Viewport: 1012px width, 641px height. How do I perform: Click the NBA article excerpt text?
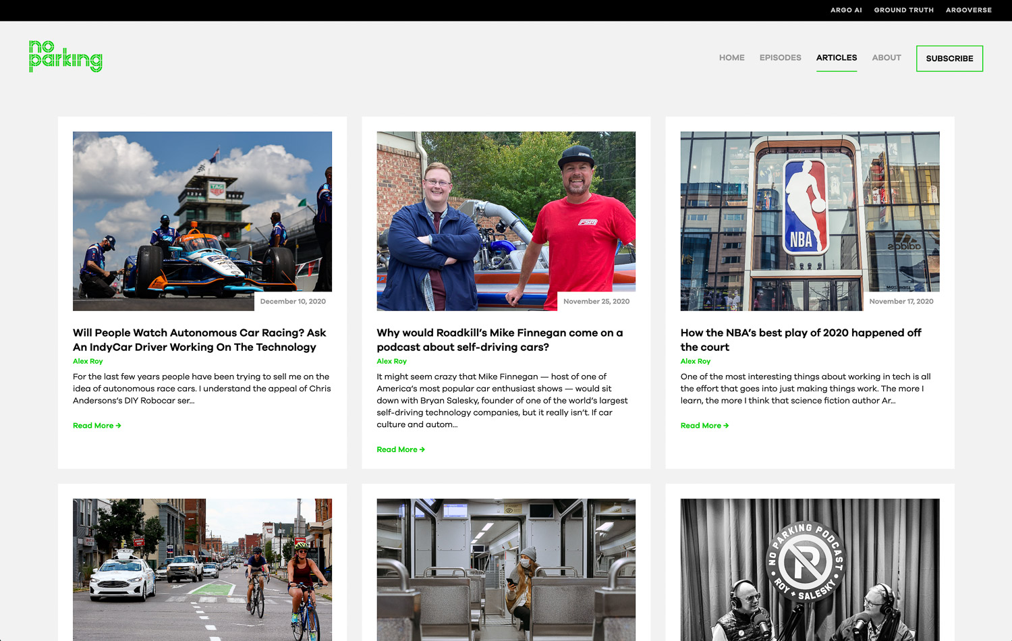(x=806, y=389)
